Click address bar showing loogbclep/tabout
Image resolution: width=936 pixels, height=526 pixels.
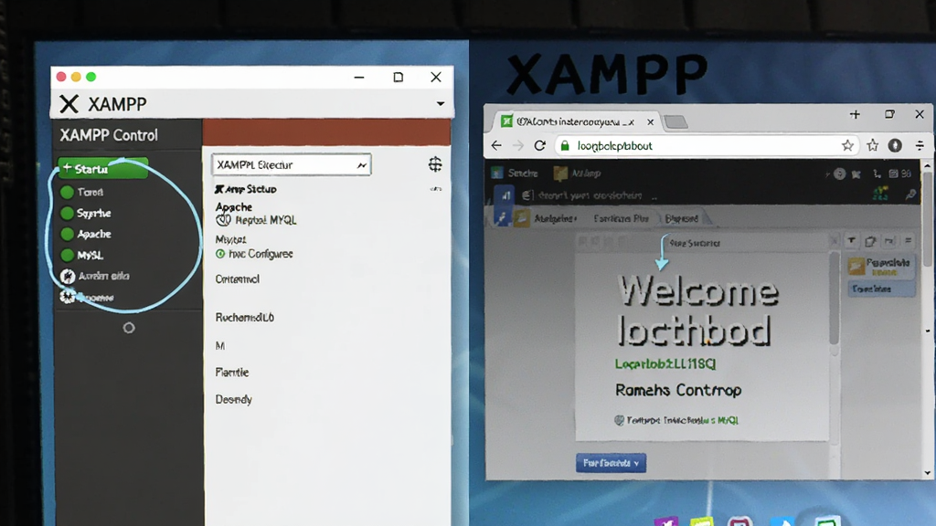[x=705, y=145]
